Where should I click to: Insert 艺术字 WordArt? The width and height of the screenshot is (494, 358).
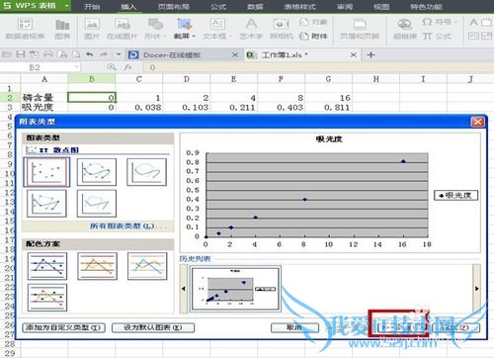(x=251, y=29)
